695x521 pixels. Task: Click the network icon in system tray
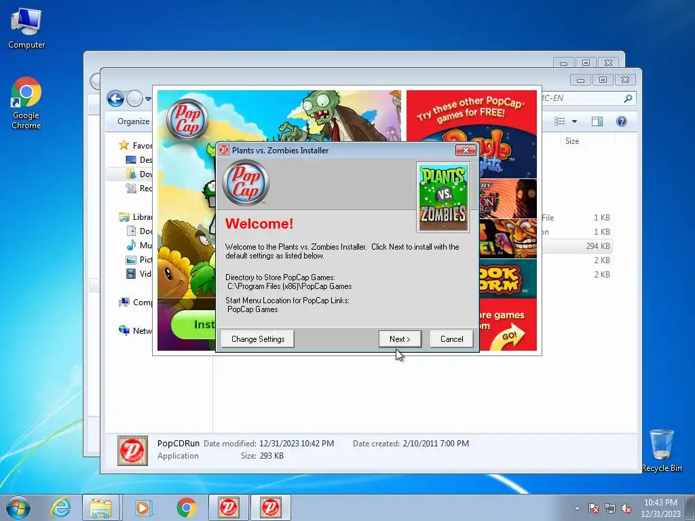click(x=610, y=508)
